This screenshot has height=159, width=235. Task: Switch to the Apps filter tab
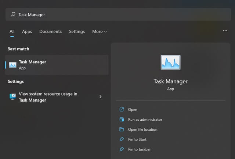(27, 32)
